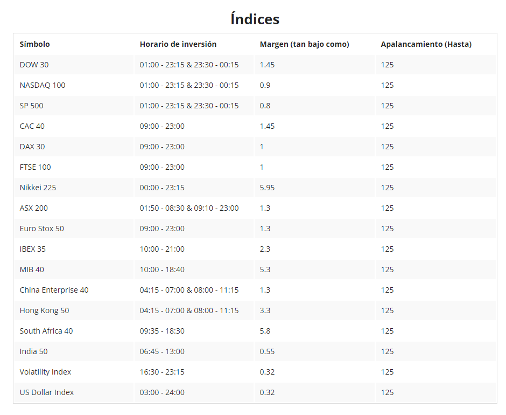Click the US Dollar Index margin 0.32
Screen dimensions: 506x415
(x=267, y=392)
